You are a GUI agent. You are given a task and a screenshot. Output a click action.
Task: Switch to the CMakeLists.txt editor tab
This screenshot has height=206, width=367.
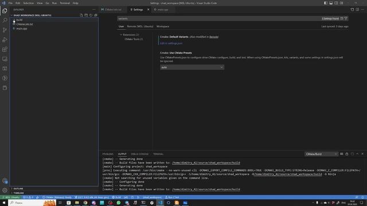click(x=113, y=10)
